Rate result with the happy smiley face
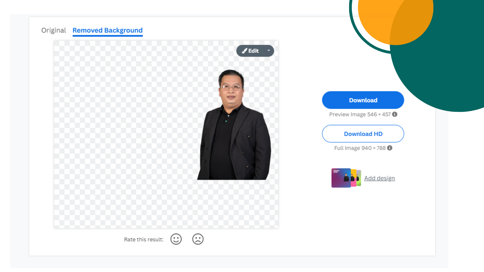 176,239
